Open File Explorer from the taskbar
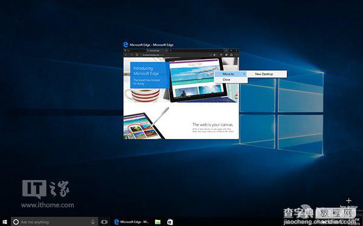The image size is (363, 226). click(158, 222)
